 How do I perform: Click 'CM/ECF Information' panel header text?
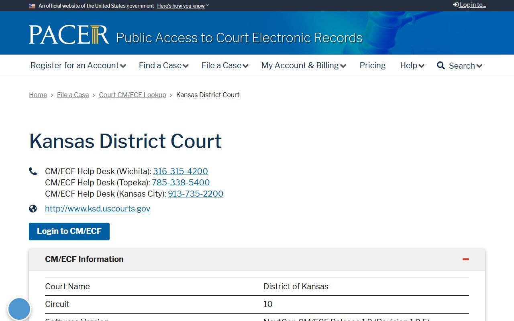point(84,259)
